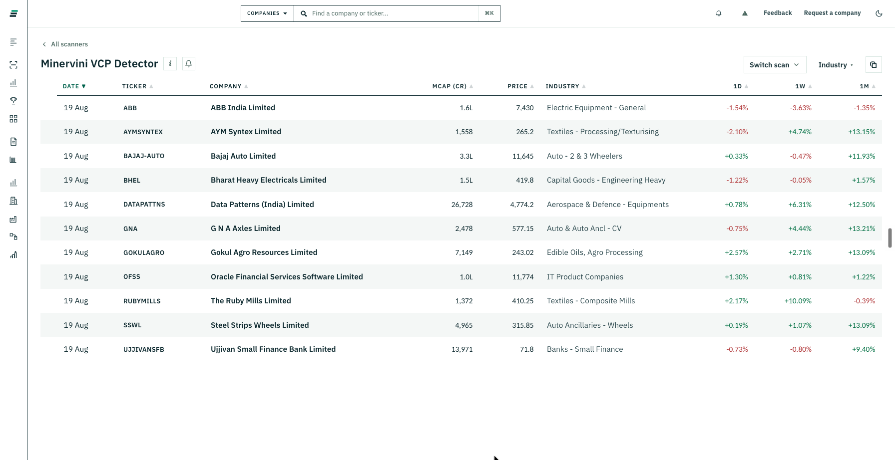Open the factory icon in sidebar
The width and height of the screenshot is (895, 460).
click(x=13, y=219)
